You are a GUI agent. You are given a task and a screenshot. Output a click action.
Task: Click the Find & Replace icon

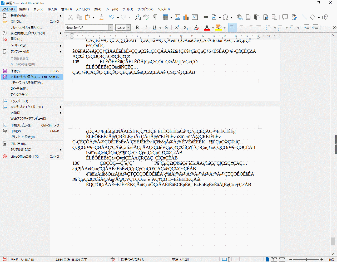click(138, 17)
